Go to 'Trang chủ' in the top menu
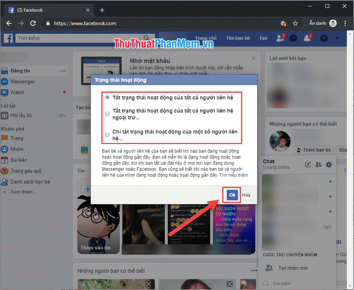Screen dimensions: 354x290 click(x=206, y=38)
